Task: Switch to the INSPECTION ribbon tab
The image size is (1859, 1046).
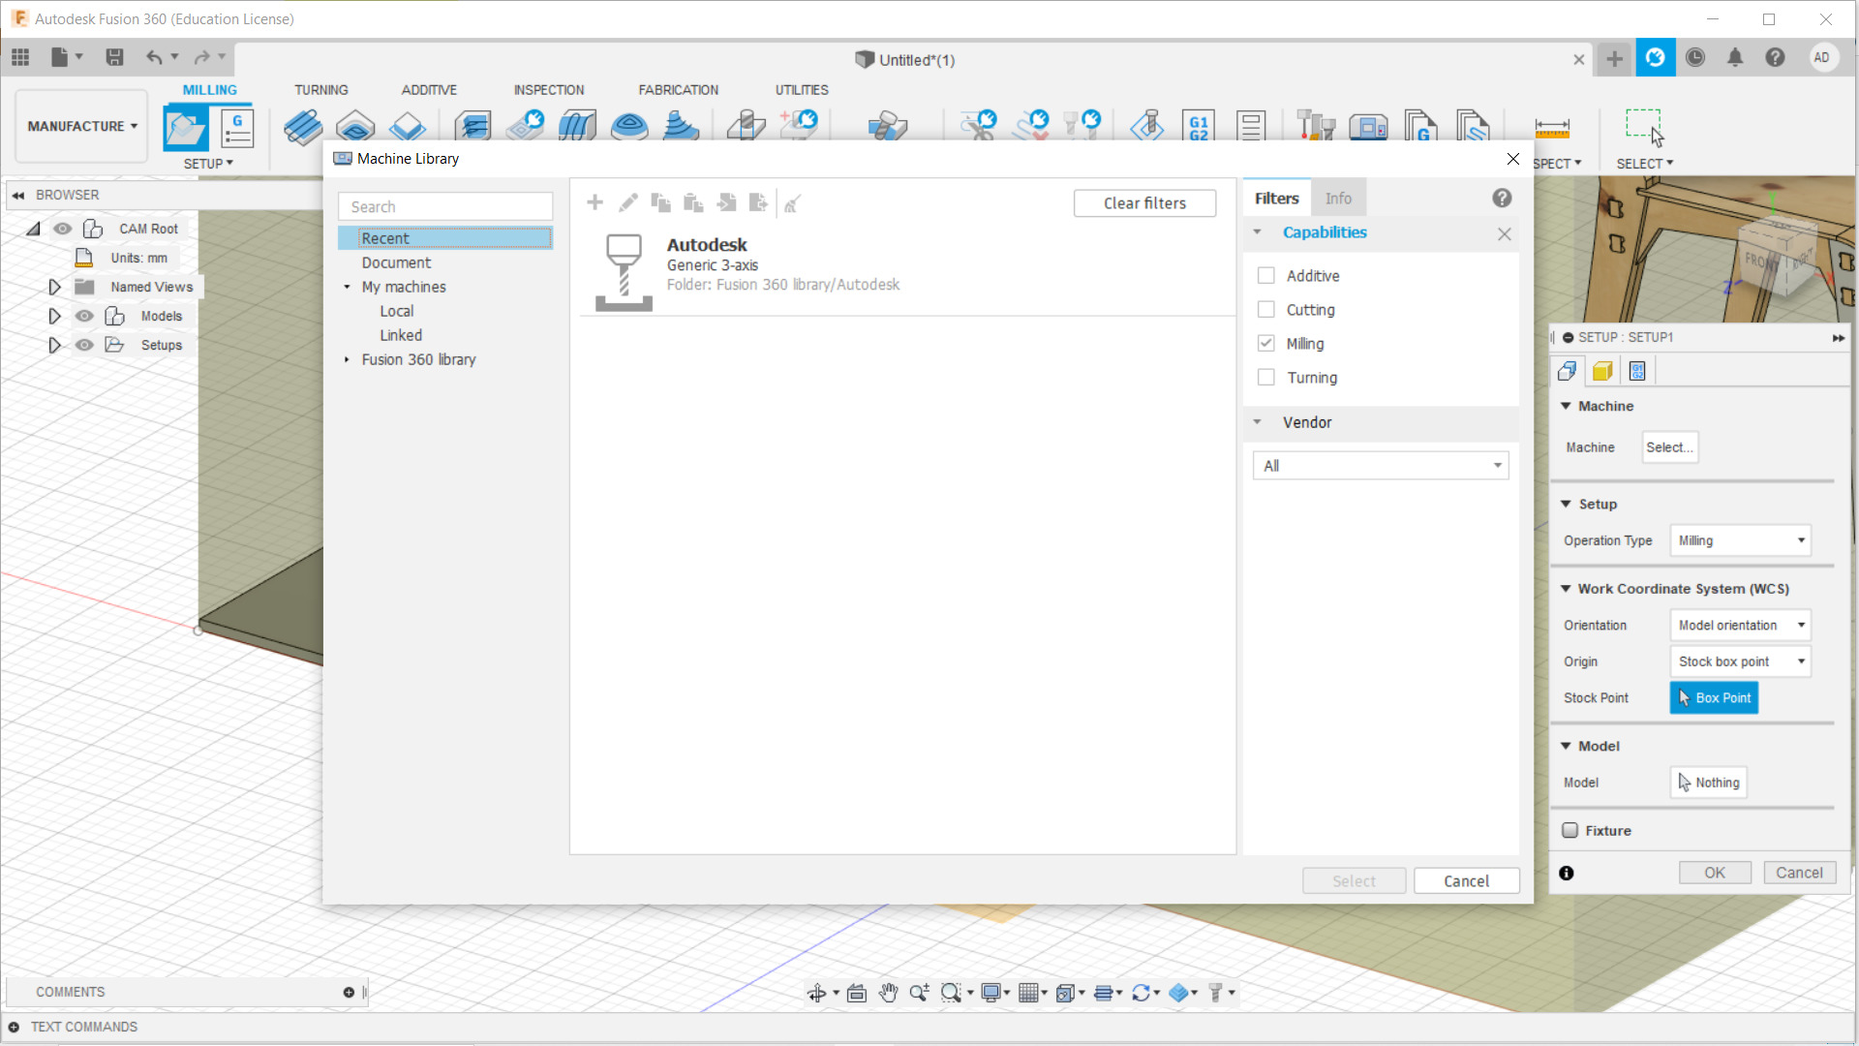Action: [549, 90]
